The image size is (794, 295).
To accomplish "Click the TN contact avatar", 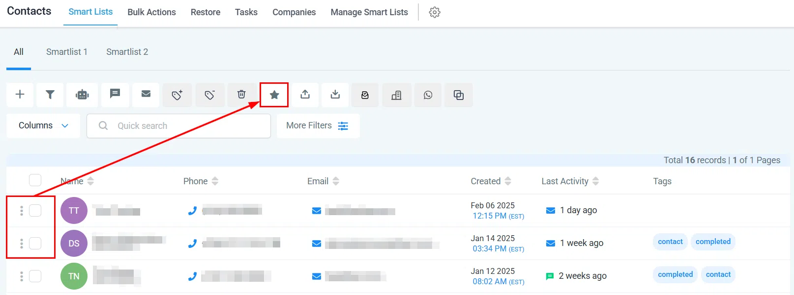I will pyautogui.click(x=74, y=276).
